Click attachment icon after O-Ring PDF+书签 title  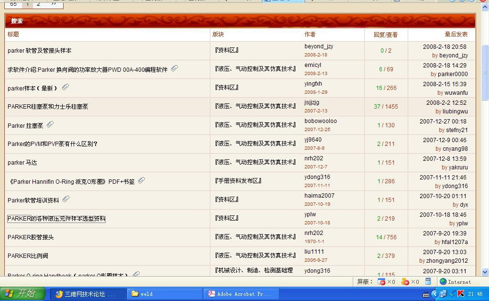[141, 180]
